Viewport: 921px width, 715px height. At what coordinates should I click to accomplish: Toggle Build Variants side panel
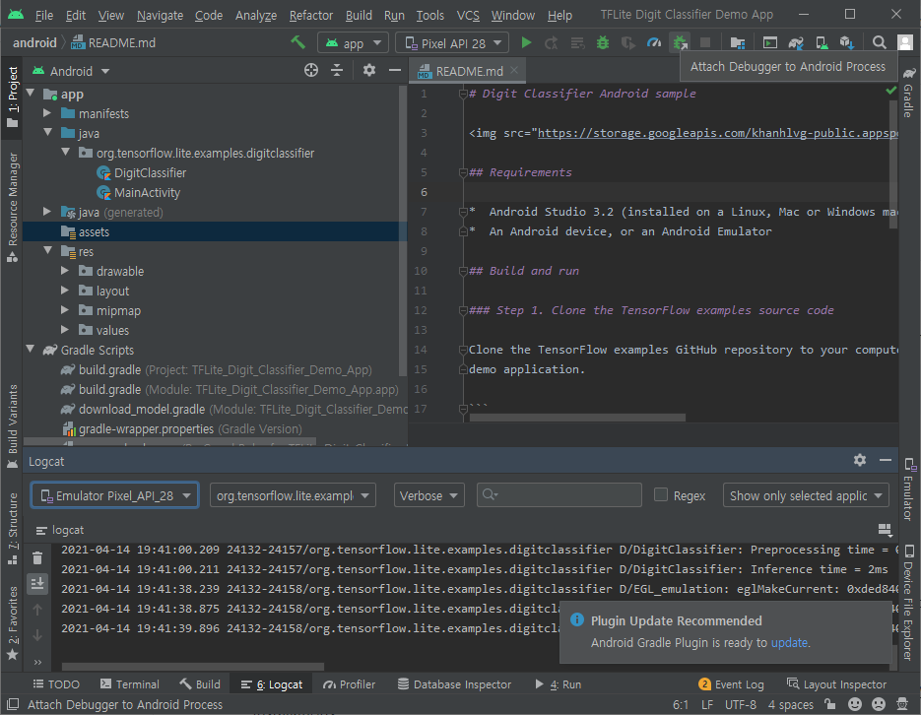tap(13, 426)
